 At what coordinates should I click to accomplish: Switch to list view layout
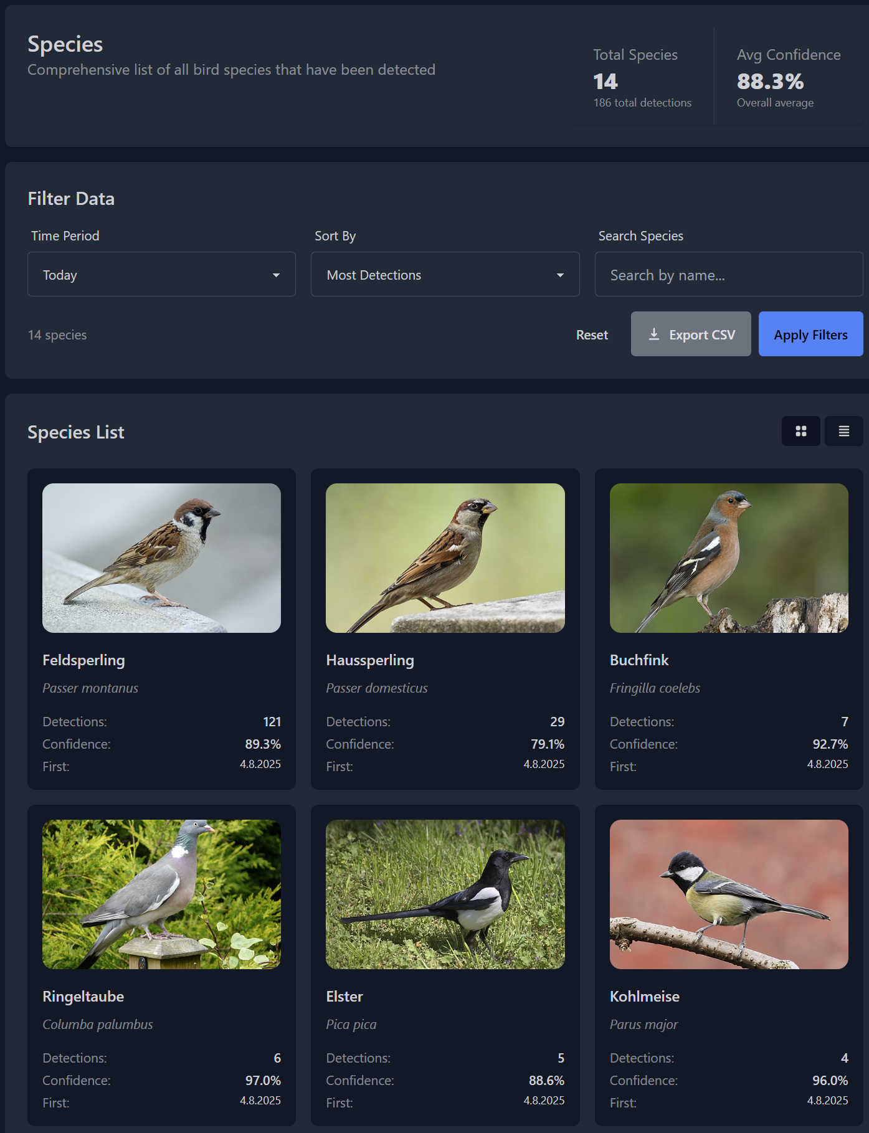[843, 431]
